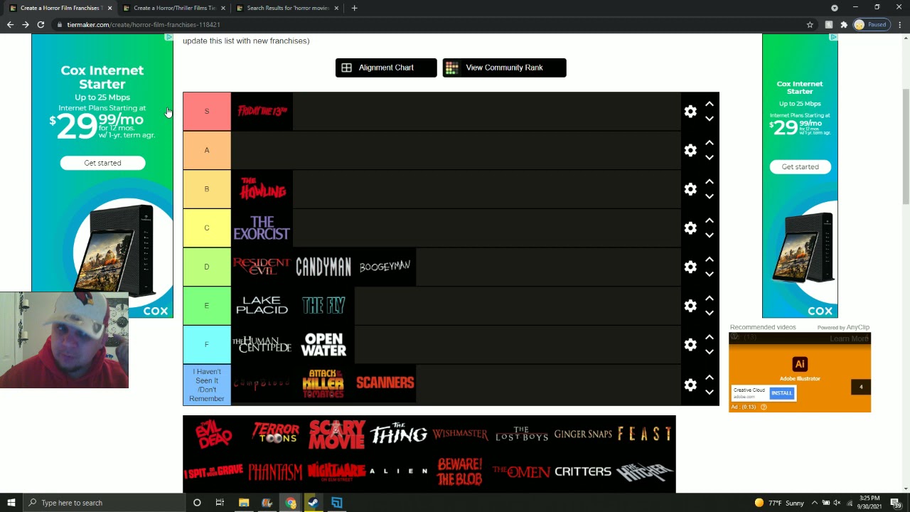Move S tier row up with arrow
The image size is (910, 512).
click(710, 104)
